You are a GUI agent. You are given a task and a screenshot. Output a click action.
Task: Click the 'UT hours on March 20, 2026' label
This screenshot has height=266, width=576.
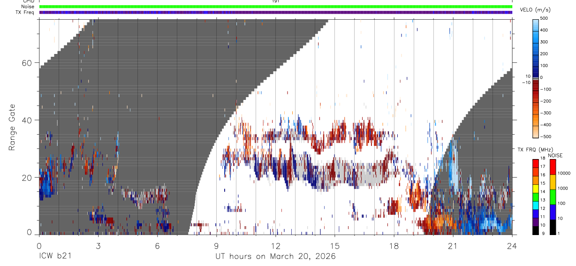[275, 257]
